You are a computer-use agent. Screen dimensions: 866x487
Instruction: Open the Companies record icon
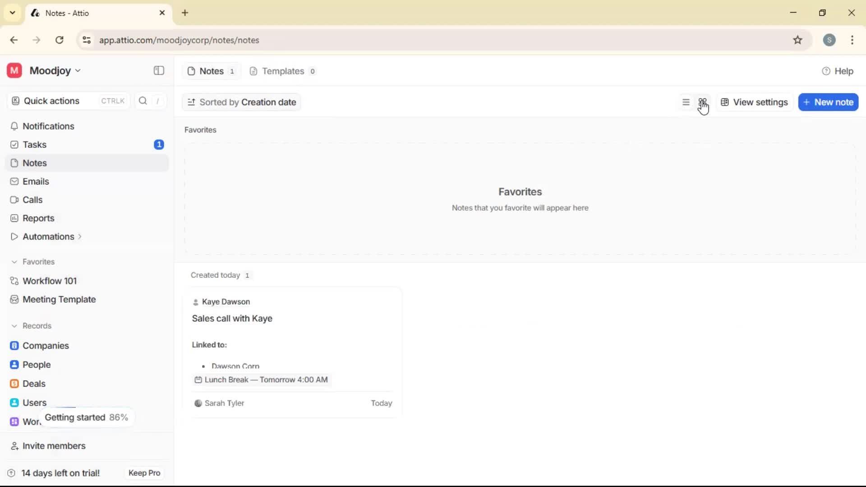[14, 345]
